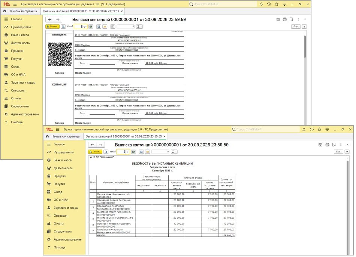The image size is (356, 257).
Task: Expand the sum Σ dropdown in upper window
Action: (139, 27)
